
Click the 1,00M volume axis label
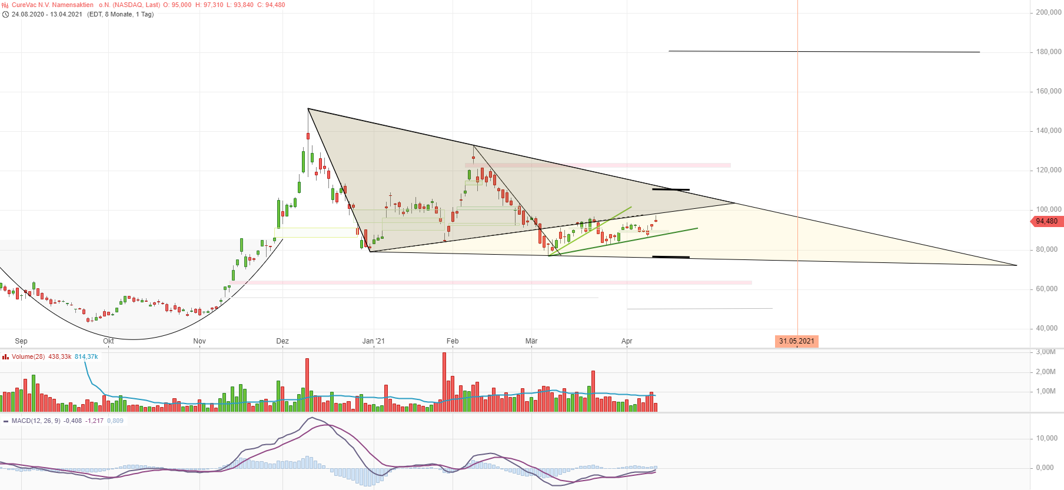coord(1046,391)
